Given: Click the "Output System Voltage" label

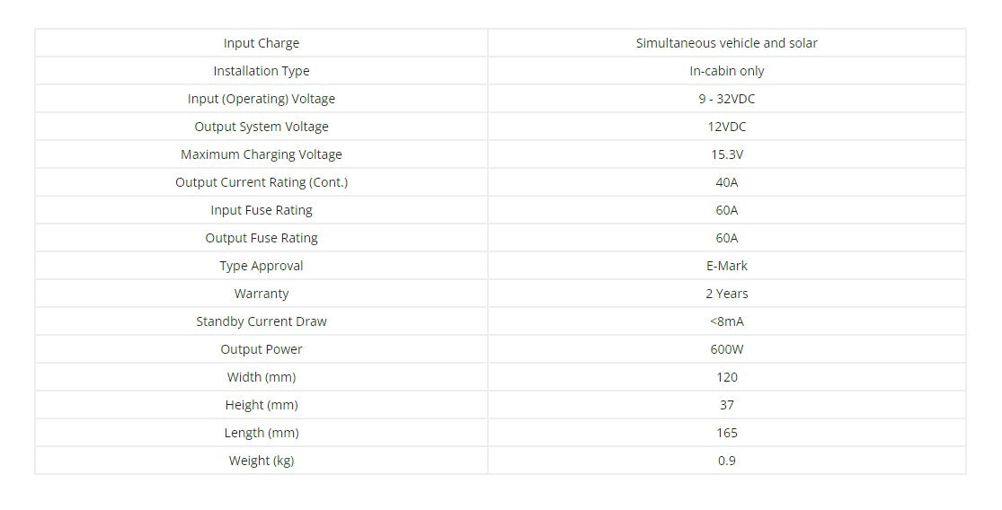Looking at the screenshot, I should [x=261, y=127].
